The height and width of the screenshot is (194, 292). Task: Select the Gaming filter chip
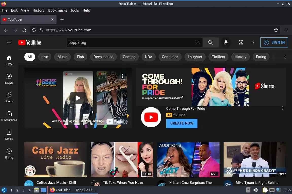(x=129, y=57)
